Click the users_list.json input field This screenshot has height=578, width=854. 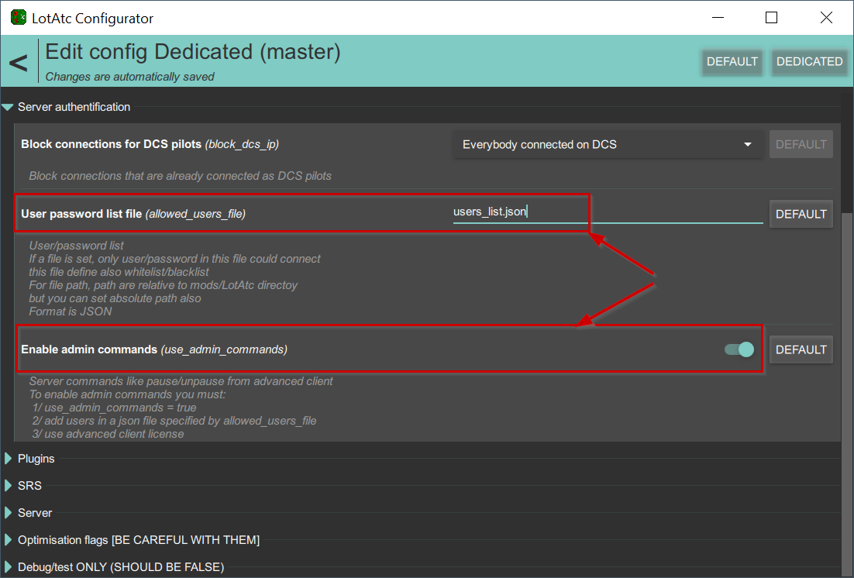608,212
